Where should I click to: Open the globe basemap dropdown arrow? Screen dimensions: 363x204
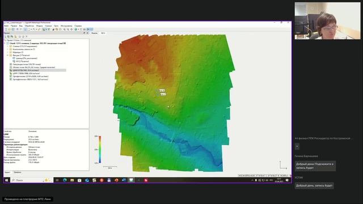[78, 29]
